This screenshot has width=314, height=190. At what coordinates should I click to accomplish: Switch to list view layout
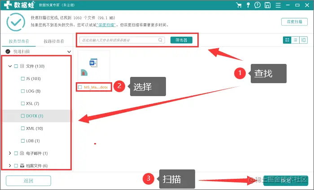295,40
